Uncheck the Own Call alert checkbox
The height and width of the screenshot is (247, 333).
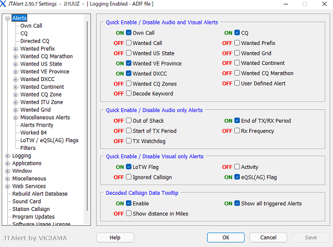pyautogui.click(x=129, y=33)
